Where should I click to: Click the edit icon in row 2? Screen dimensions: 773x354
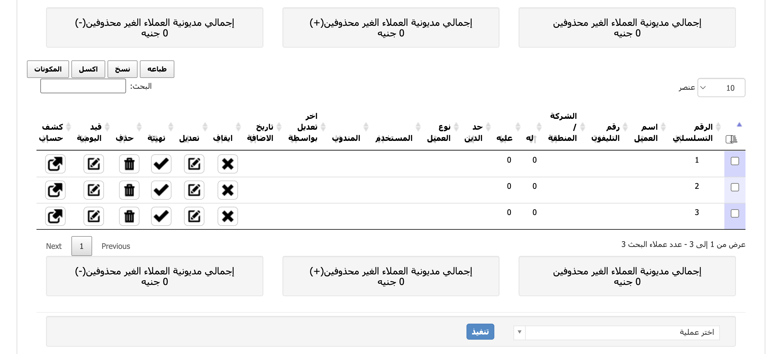pyautogui.click(x=194, y=190)
